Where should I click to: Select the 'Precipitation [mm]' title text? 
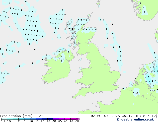pyautogui.click(x=16, y=116)
